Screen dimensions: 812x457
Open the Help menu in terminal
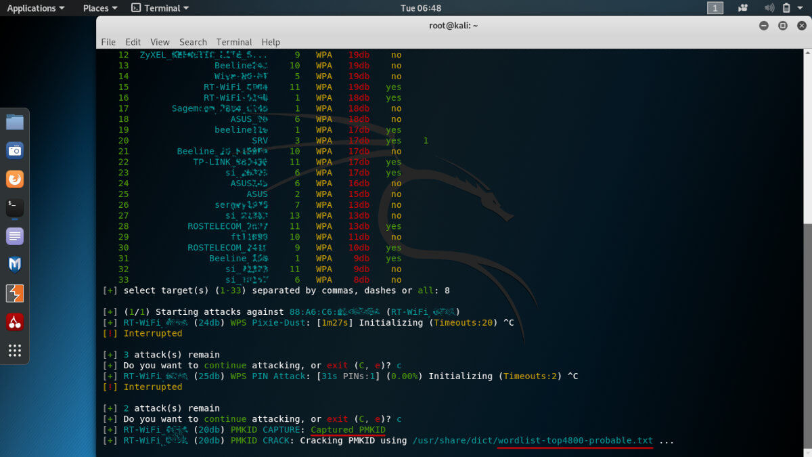(271, 42)
